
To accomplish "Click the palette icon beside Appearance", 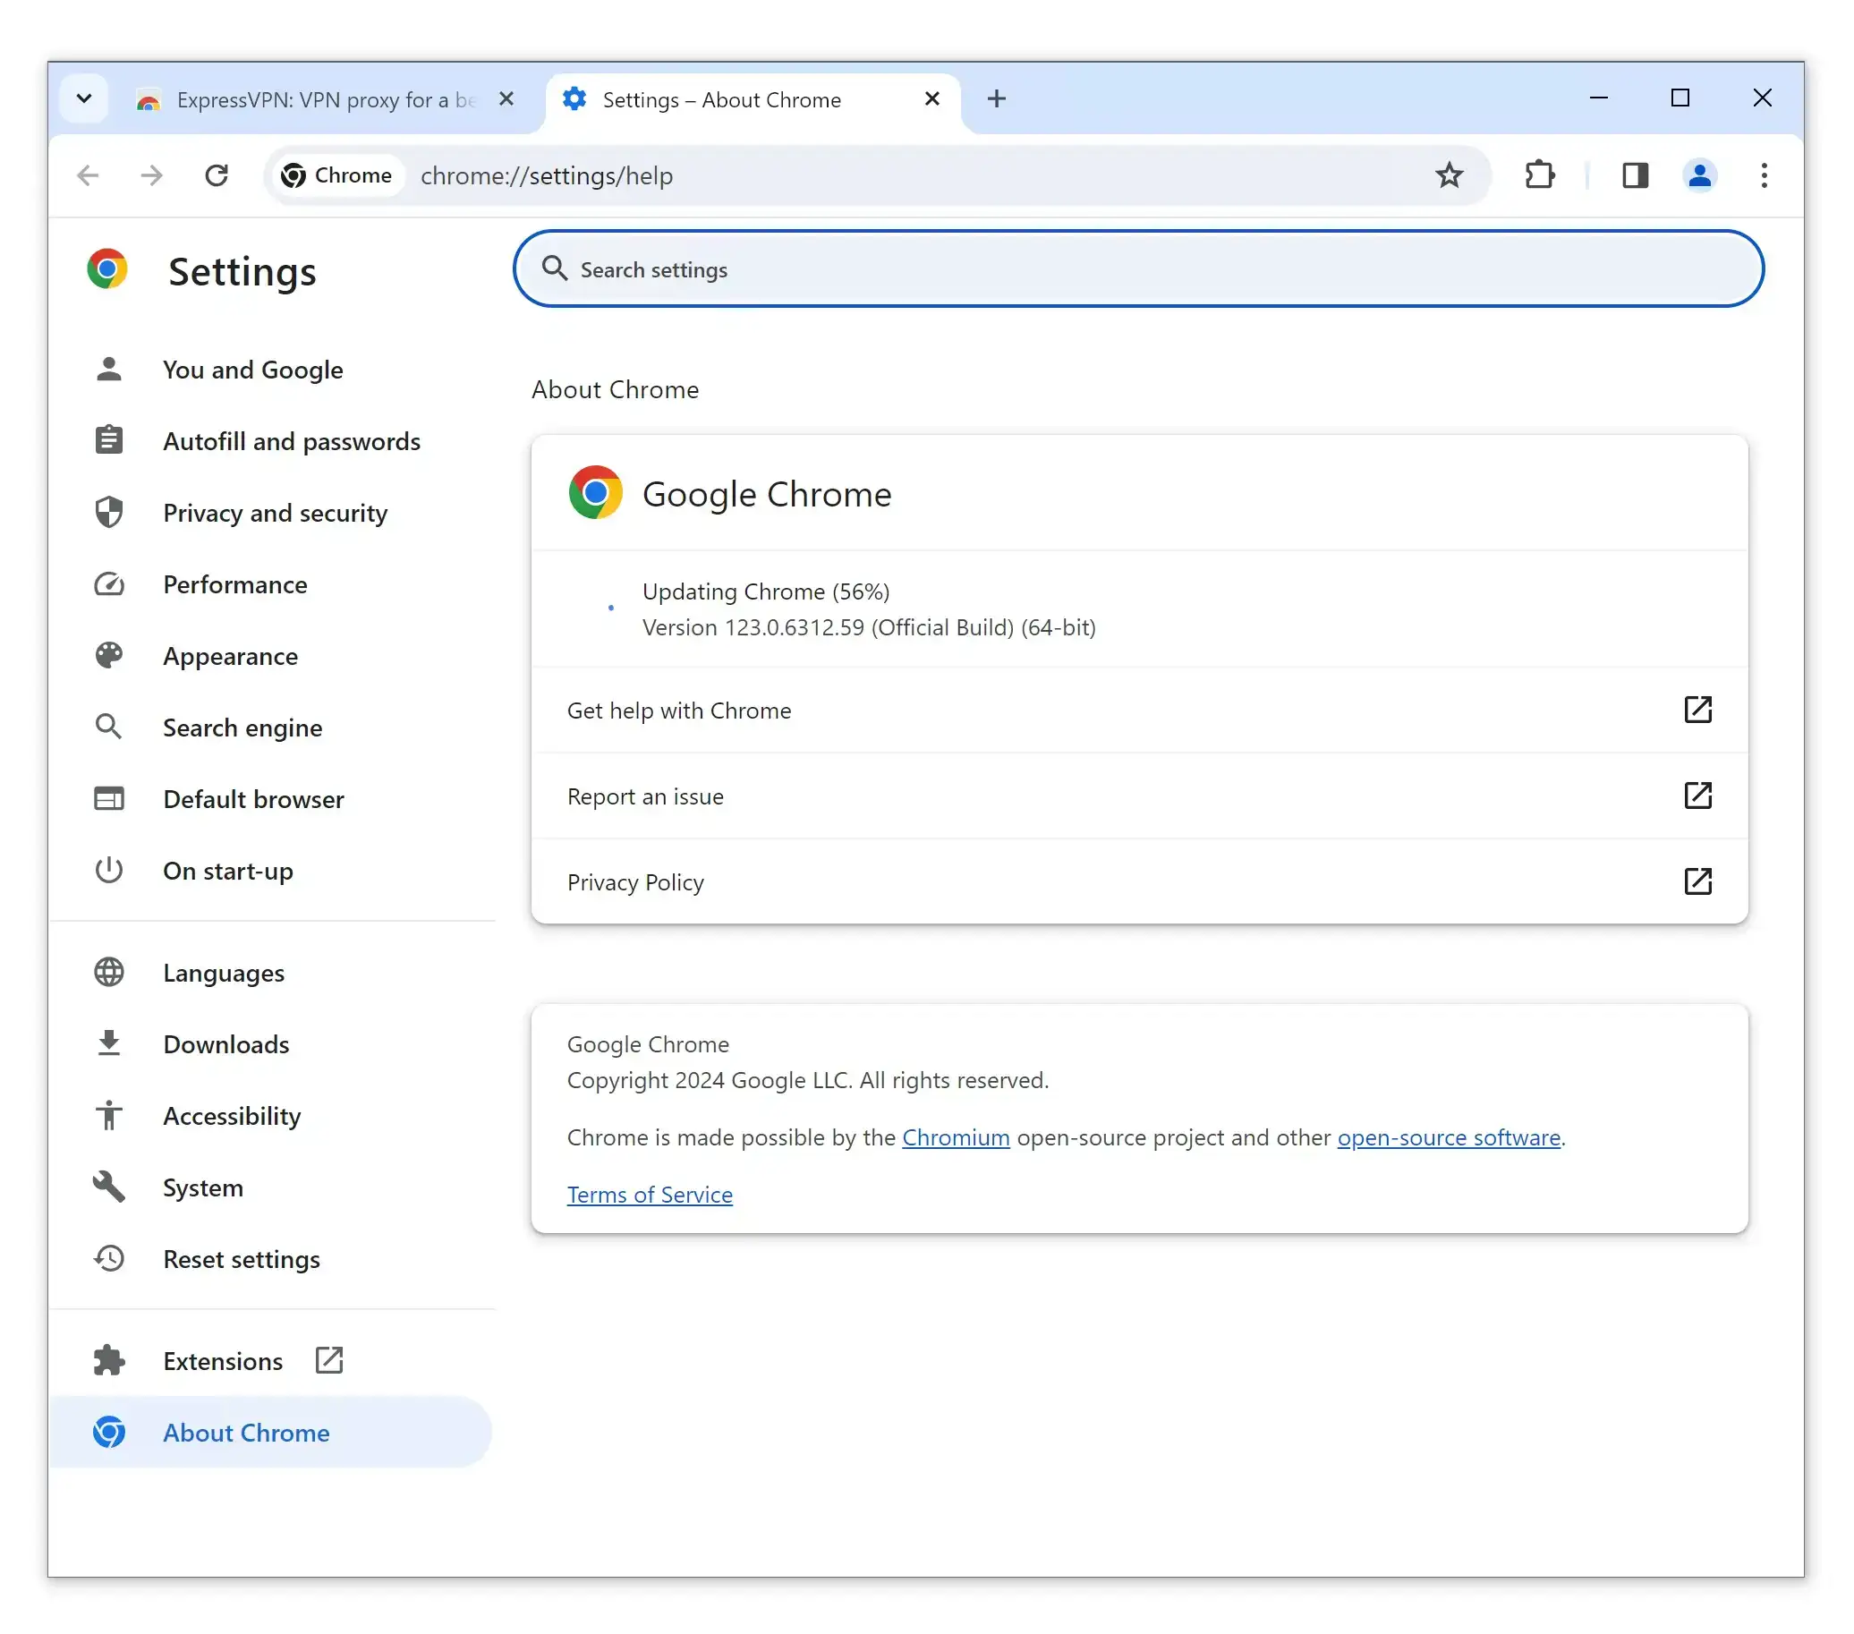I will (x=109, y=655).
